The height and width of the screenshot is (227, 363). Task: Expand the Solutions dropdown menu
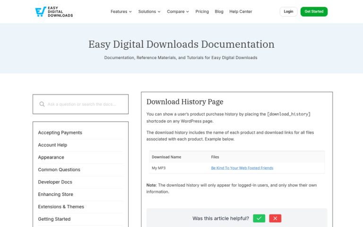[149, 11]
